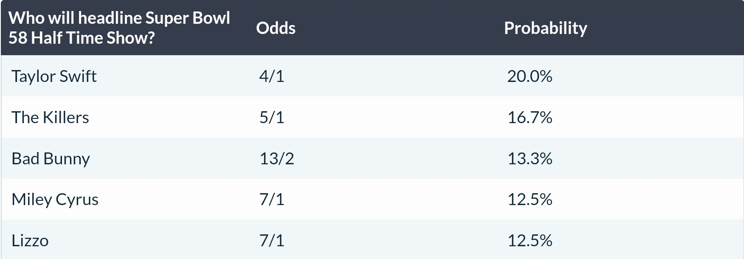Select the Probability column header
This screenshot has width=744, height=259.
pyautogui.click(x=545, y=28)
